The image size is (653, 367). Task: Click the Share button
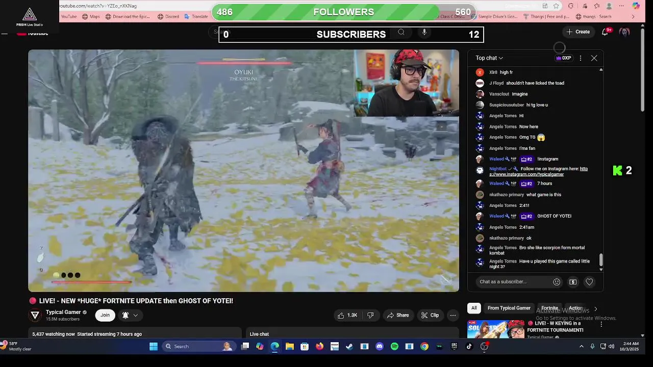397,316
